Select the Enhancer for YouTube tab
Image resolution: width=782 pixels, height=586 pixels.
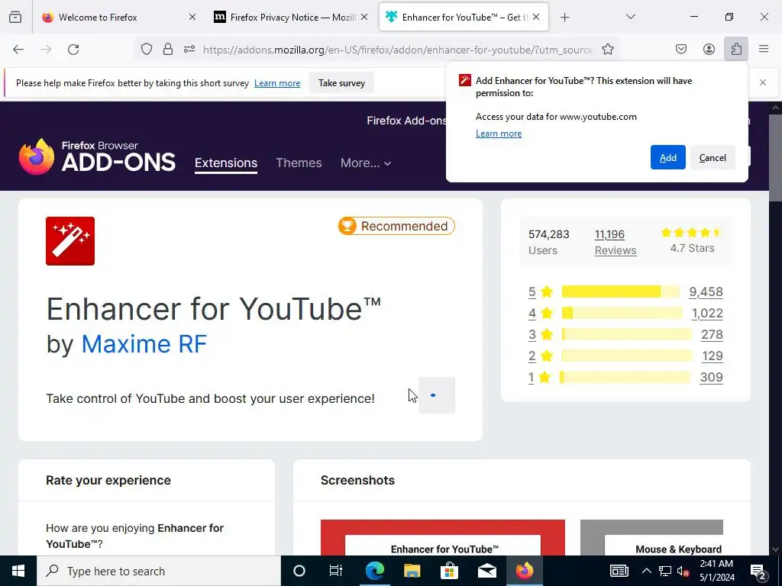(464, 17)
